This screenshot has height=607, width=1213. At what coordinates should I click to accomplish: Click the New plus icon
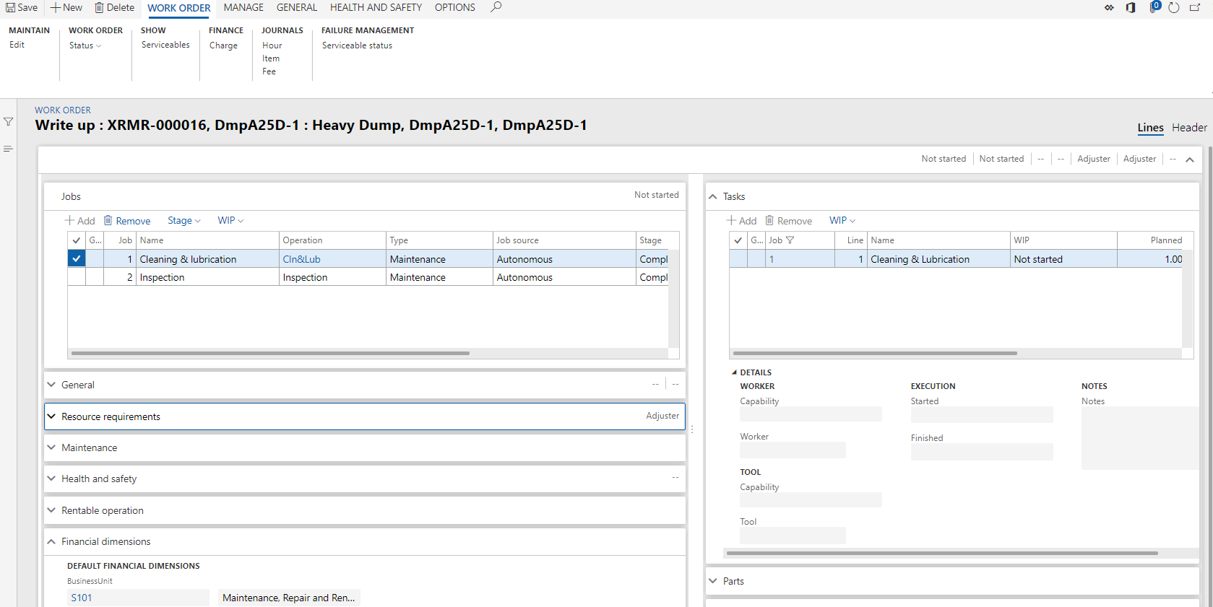pyautogui.click(x=55, y=7)
